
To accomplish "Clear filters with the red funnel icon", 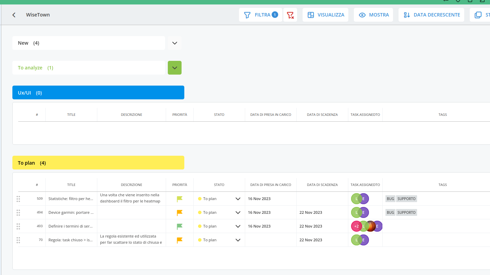I will pos(290,15).
